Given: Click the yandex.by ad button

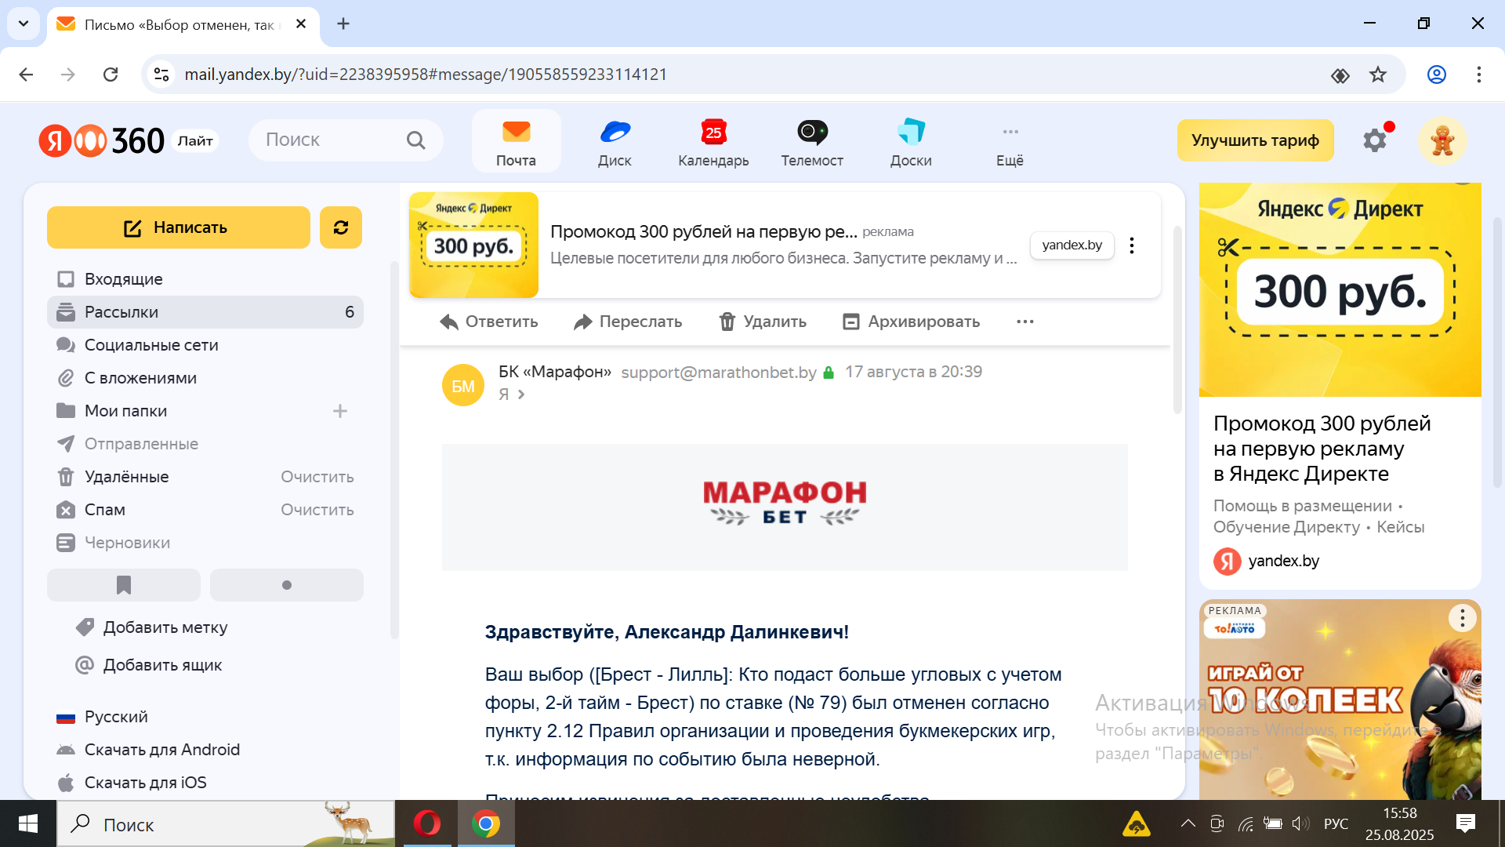Looking at the screenshot, I should [1072, 245].
